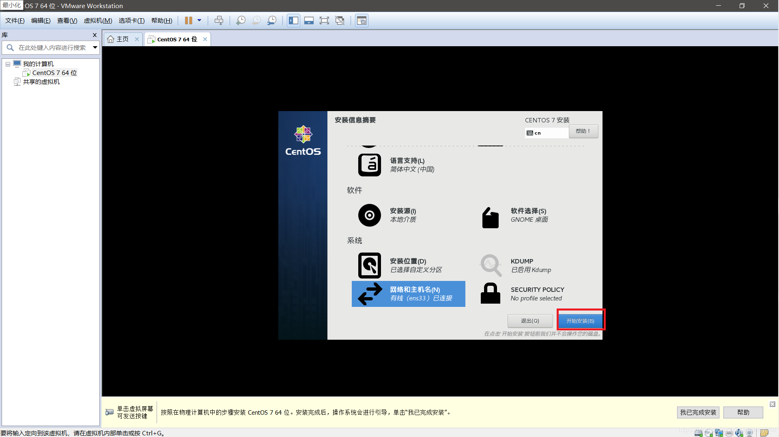
Task: Open the 帮助(H) menu
Action: click(x=161, y=21)
